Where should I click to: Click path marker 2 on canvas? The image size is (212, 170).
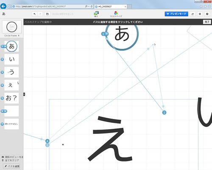point(164,113)
